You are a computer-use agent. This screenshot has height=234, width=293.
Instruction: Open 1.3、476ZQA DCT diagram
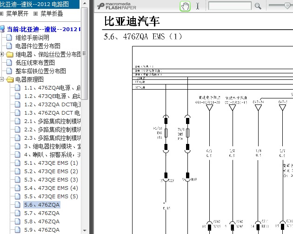(x=52, y=113)
